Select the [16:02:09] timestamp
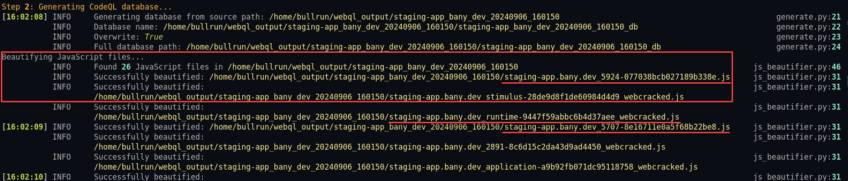The width and height of the screenshot is (848, 181). [x=25, y=127]
